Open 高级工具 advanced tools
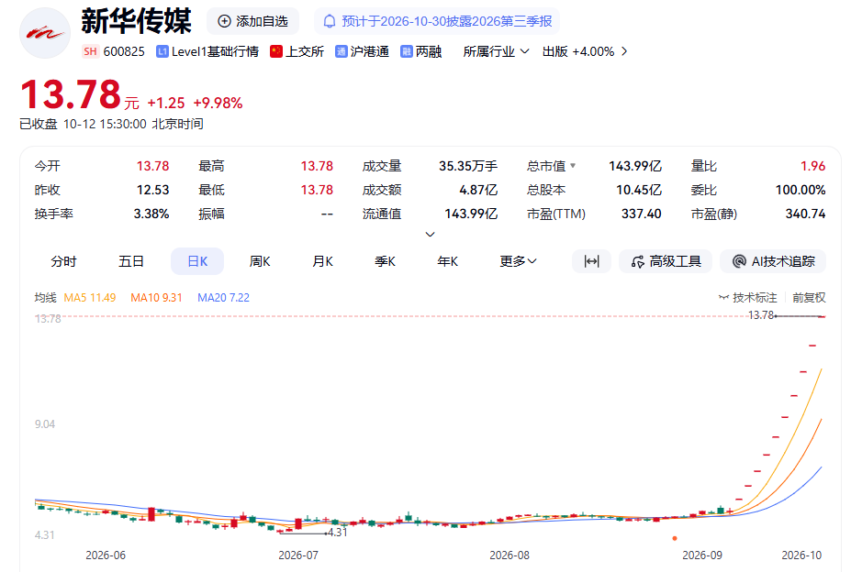The height and width of the screenshot is (572, 851). point(666,261)
